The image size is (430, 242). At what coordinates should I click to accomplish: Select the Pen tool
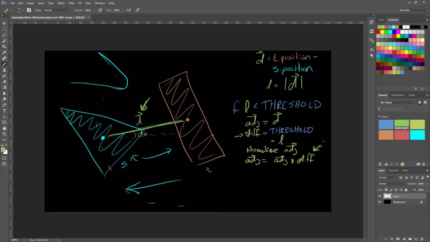(4, 105)
